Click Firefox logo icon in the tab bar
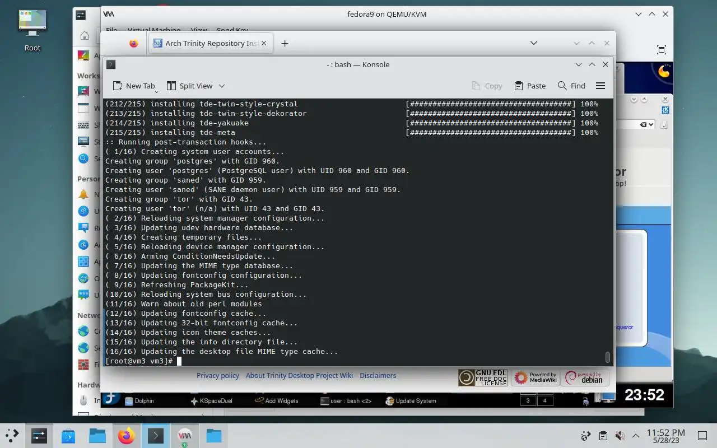 133,43
